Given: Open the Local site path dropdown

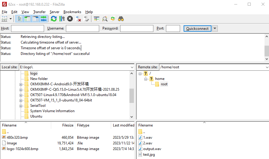Looking at the screenshot, I should click(132, 67).
